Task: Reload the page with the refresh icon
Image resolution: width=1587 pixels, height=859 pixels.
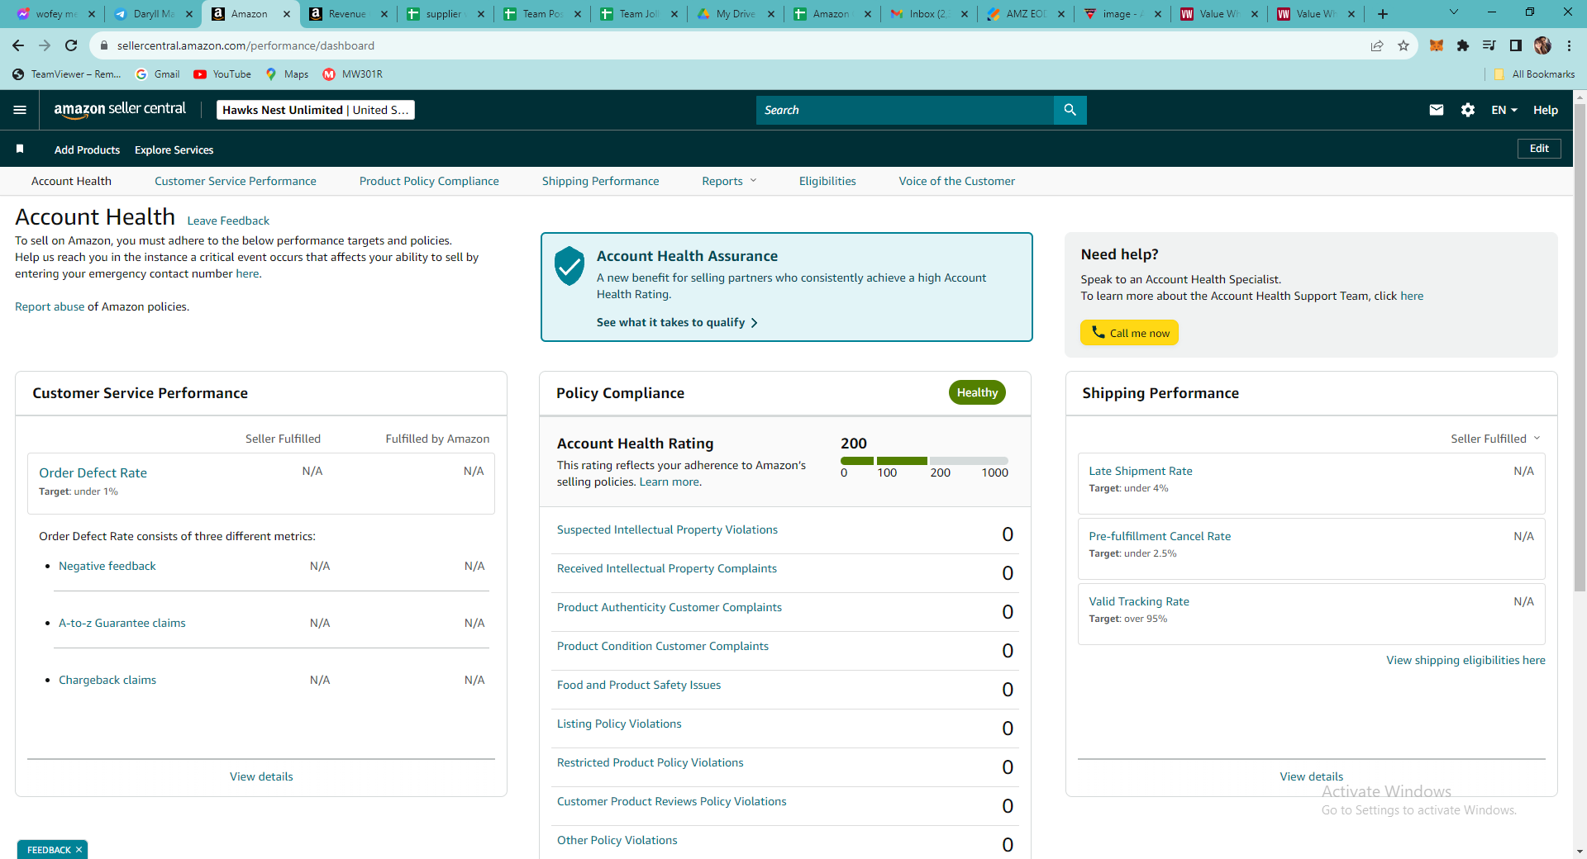Action: click(71, 45)
